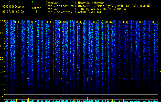161x102 pixels.
Task: Click the minute marker 0004
Action: point(63,22)
